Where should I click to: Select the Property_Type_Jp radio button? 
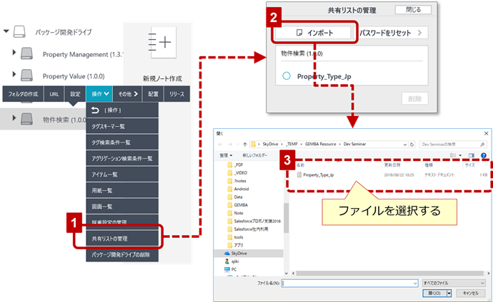(x=287, y=75)
